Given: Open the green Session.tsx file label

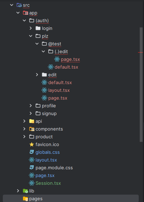Looking at the screenshot, I should click(x=48, y=183).
